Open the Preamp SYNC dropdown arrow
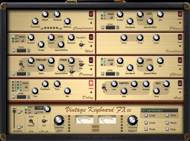The image size is (190, 141). (29, 73)
